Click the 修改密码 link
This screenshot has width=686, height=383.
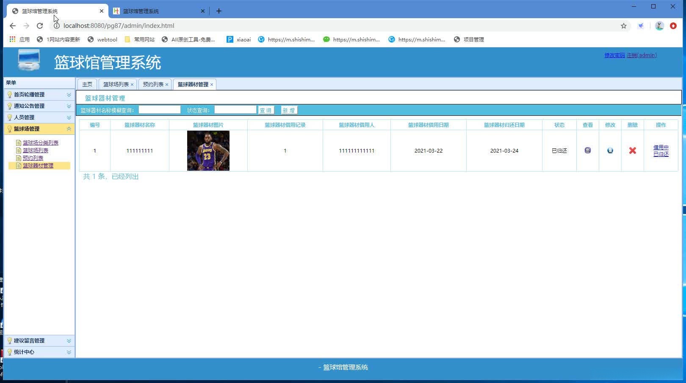(615, 55)
